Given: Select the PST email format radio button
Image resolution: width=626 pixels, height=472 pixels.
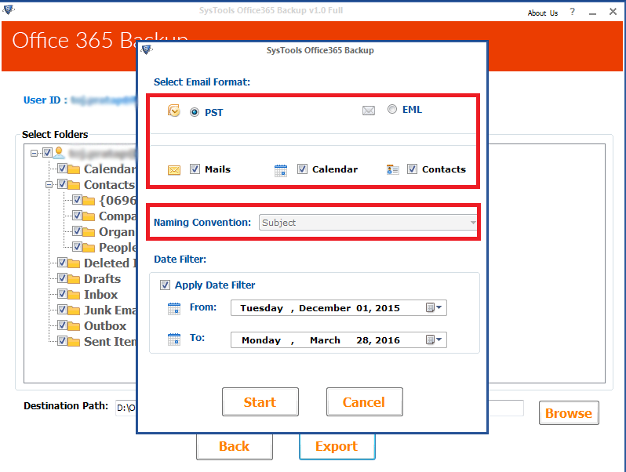Looking at the screenshot, I should tap(195, 112).
